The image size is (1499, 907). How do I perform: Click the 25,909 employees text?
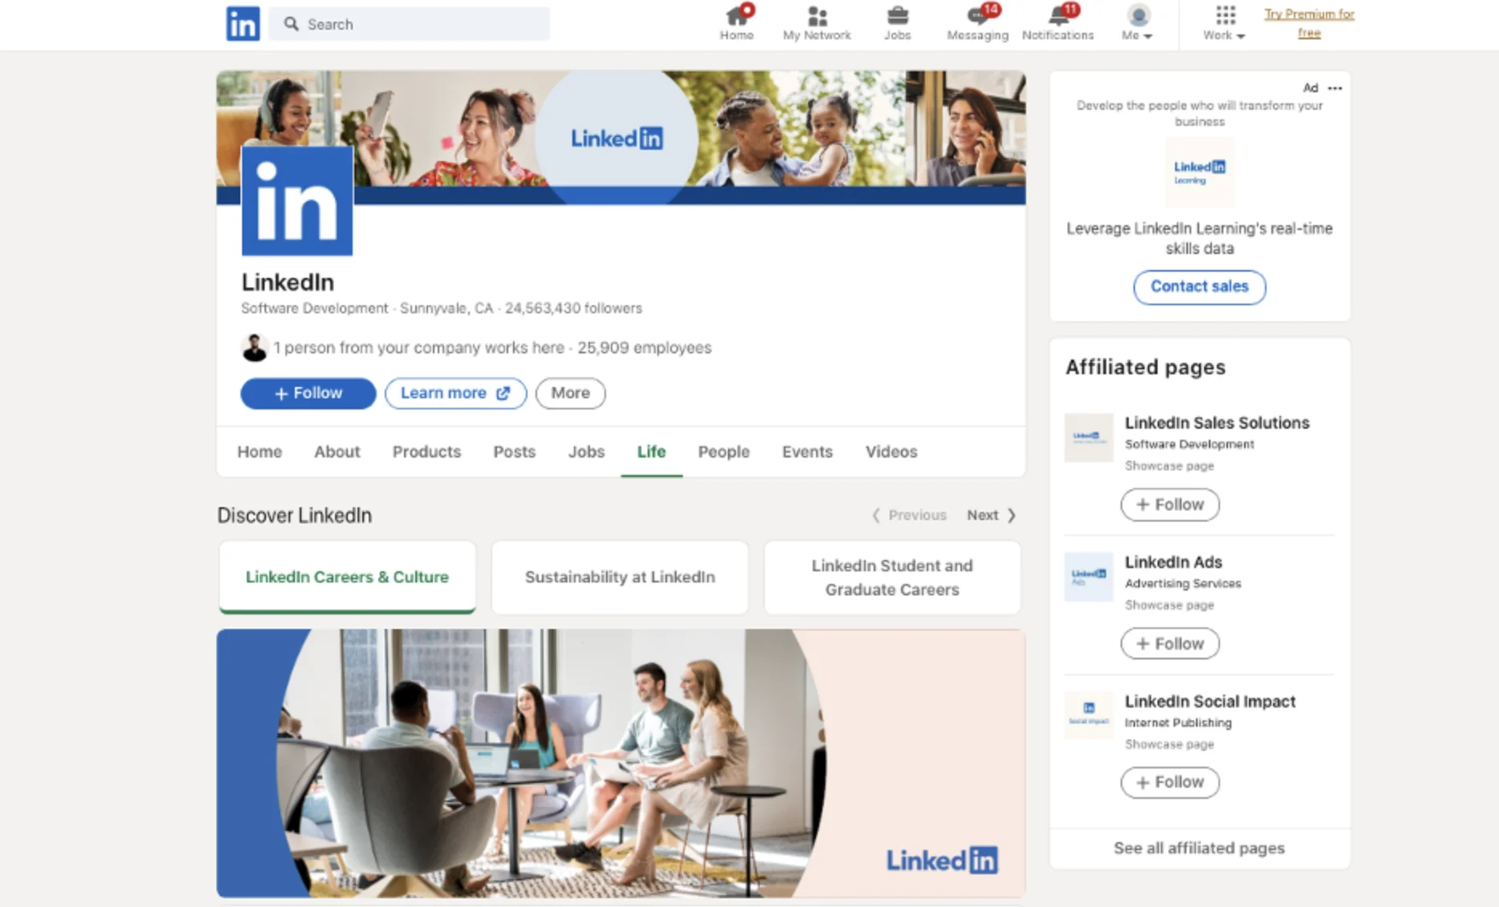pos(644,348)
